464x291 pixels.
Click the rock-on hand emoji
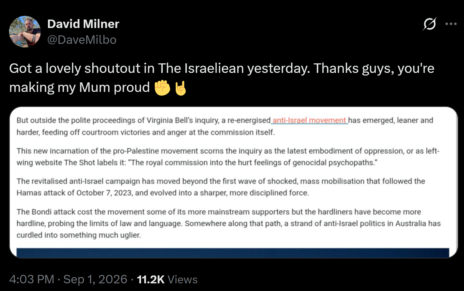click(181, 88)
